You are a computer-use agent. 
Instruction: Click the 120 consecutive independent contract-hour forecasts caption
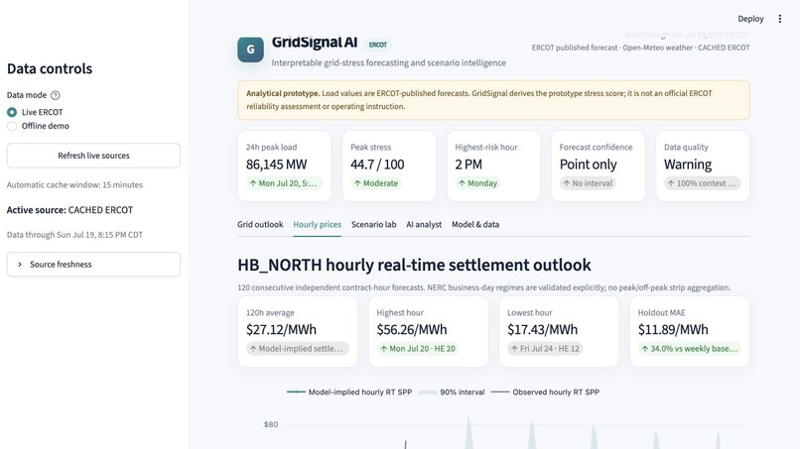click(483, 287)
